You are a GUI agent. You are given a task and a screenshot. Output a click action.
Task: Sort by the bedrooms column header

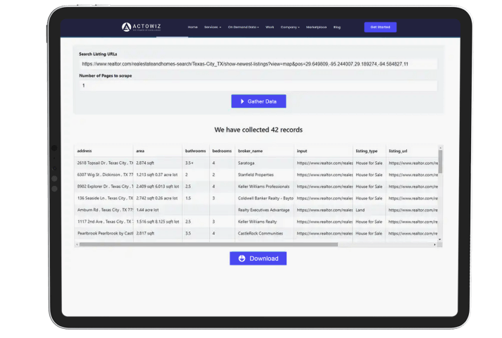[222, 151]
